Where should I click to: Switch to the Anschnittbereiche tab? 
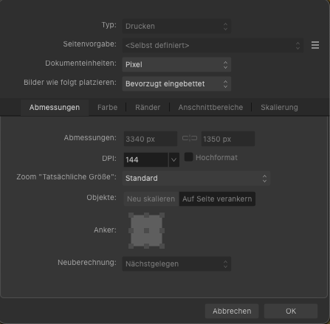(210, 108)
